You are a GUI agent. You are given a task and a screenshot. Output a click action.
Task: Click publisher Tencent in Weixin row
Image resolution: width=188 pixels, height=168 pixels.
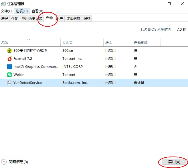[x=69, y=75]
